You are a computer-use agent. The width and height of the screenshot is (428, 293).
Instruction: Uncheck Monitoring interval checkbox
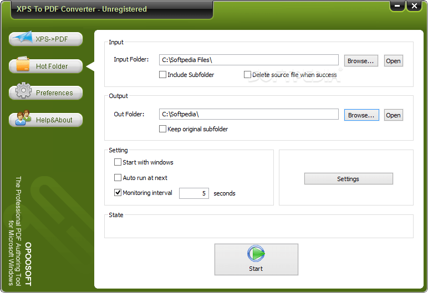(118, 193)
